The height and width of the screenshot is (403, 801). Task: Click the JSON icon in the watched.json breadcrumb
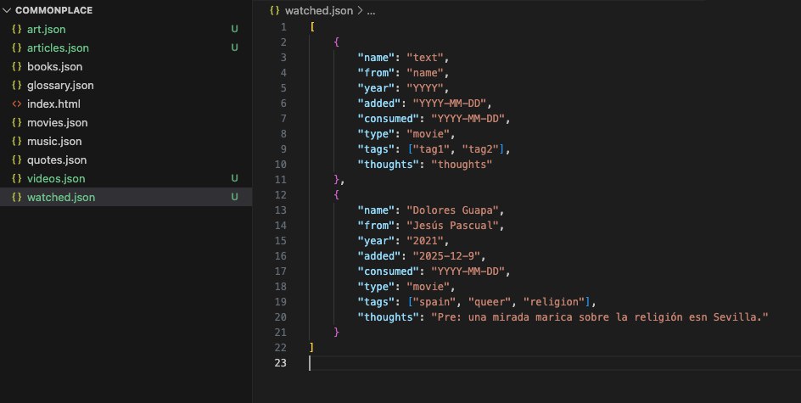(x=274, y=10)
